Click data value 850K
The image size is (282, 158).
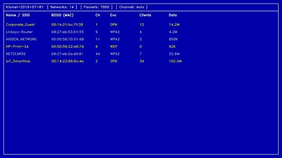click(x=173, y=39)
